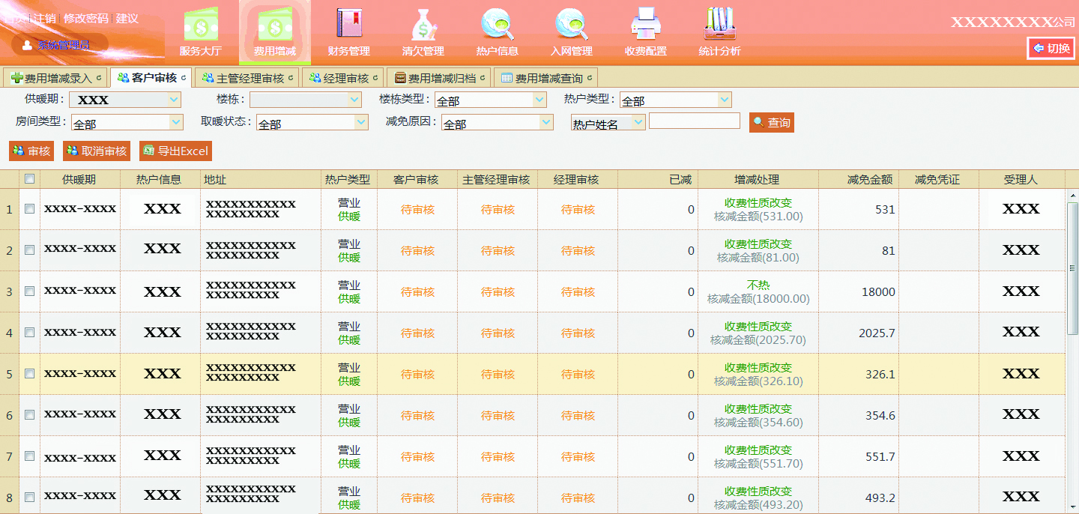Enable the checkbox on row 5
This screenshot has width=1079, height=514.
click(29, 374)
